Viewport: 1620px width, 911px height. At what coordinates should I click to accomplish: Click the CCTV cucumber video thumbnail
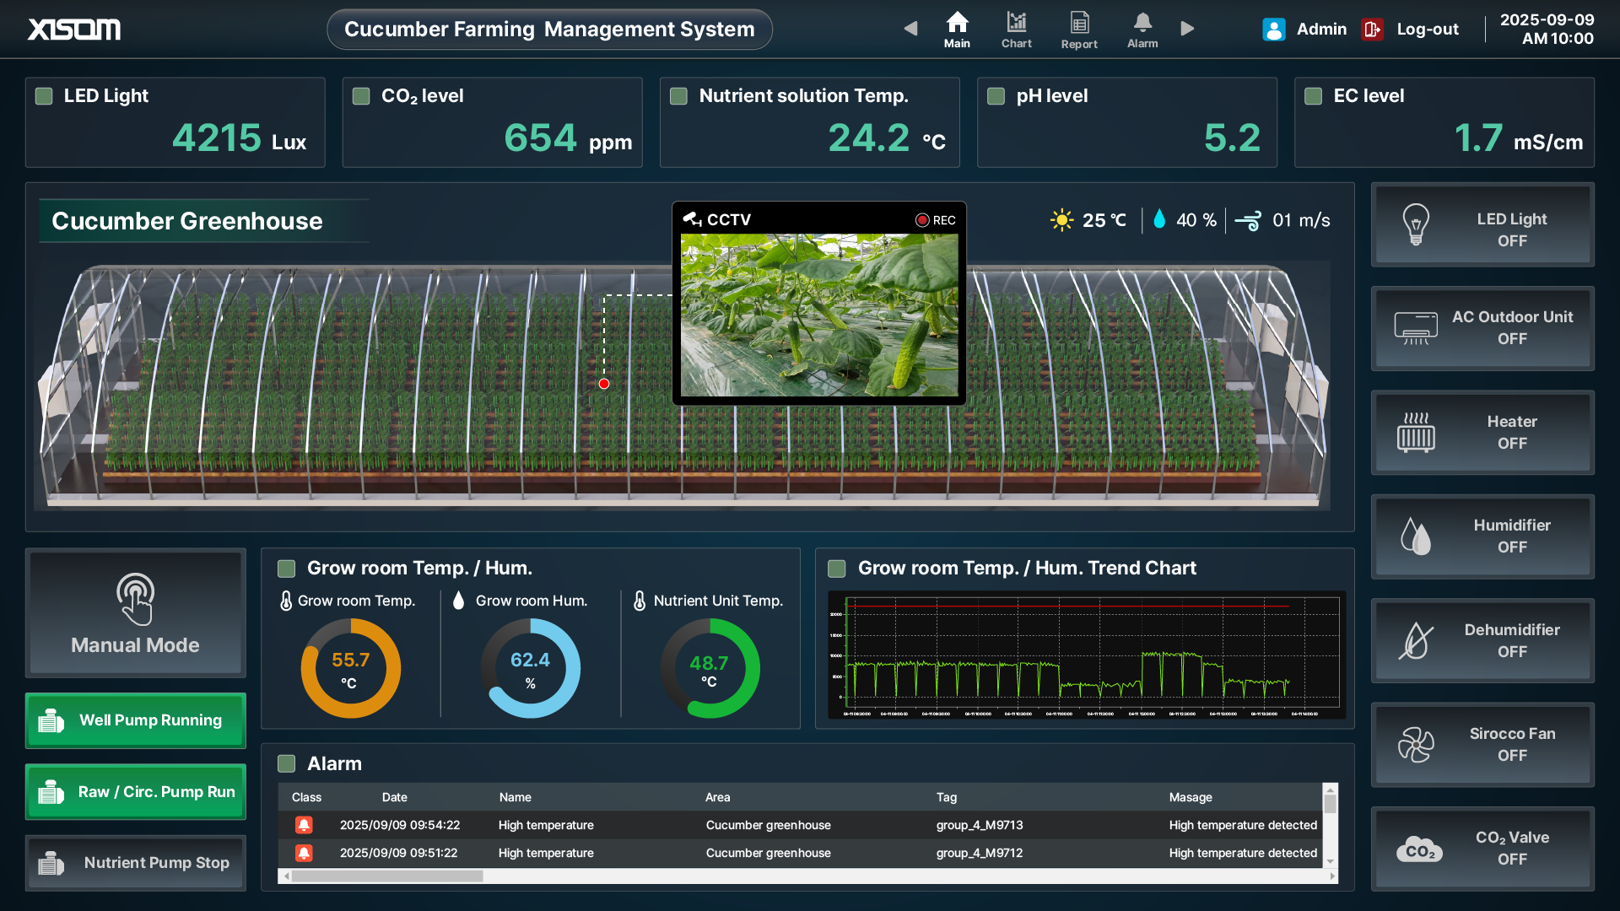(x=819, y=315)
